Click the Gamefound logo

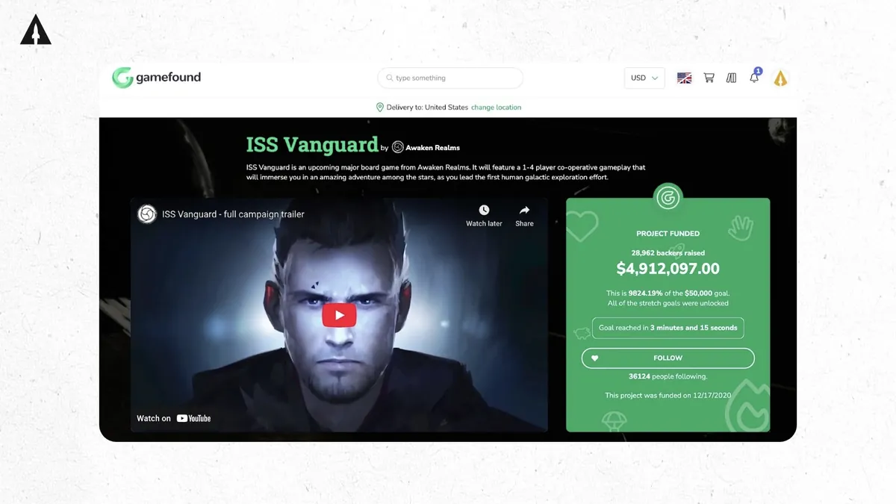tap(156, 78)
